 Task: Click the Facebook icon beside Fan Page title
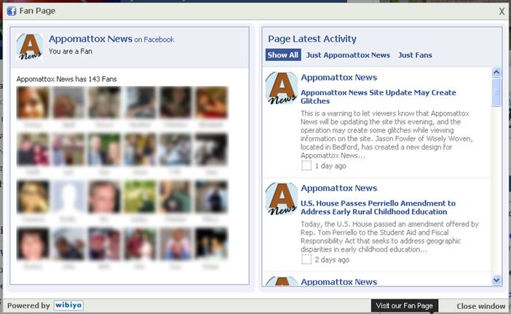click(x=12, y=11)
